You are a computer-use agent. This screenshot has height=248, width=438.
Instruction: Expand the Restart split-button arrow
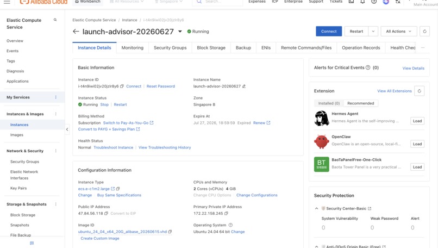(x=373, y=32)
